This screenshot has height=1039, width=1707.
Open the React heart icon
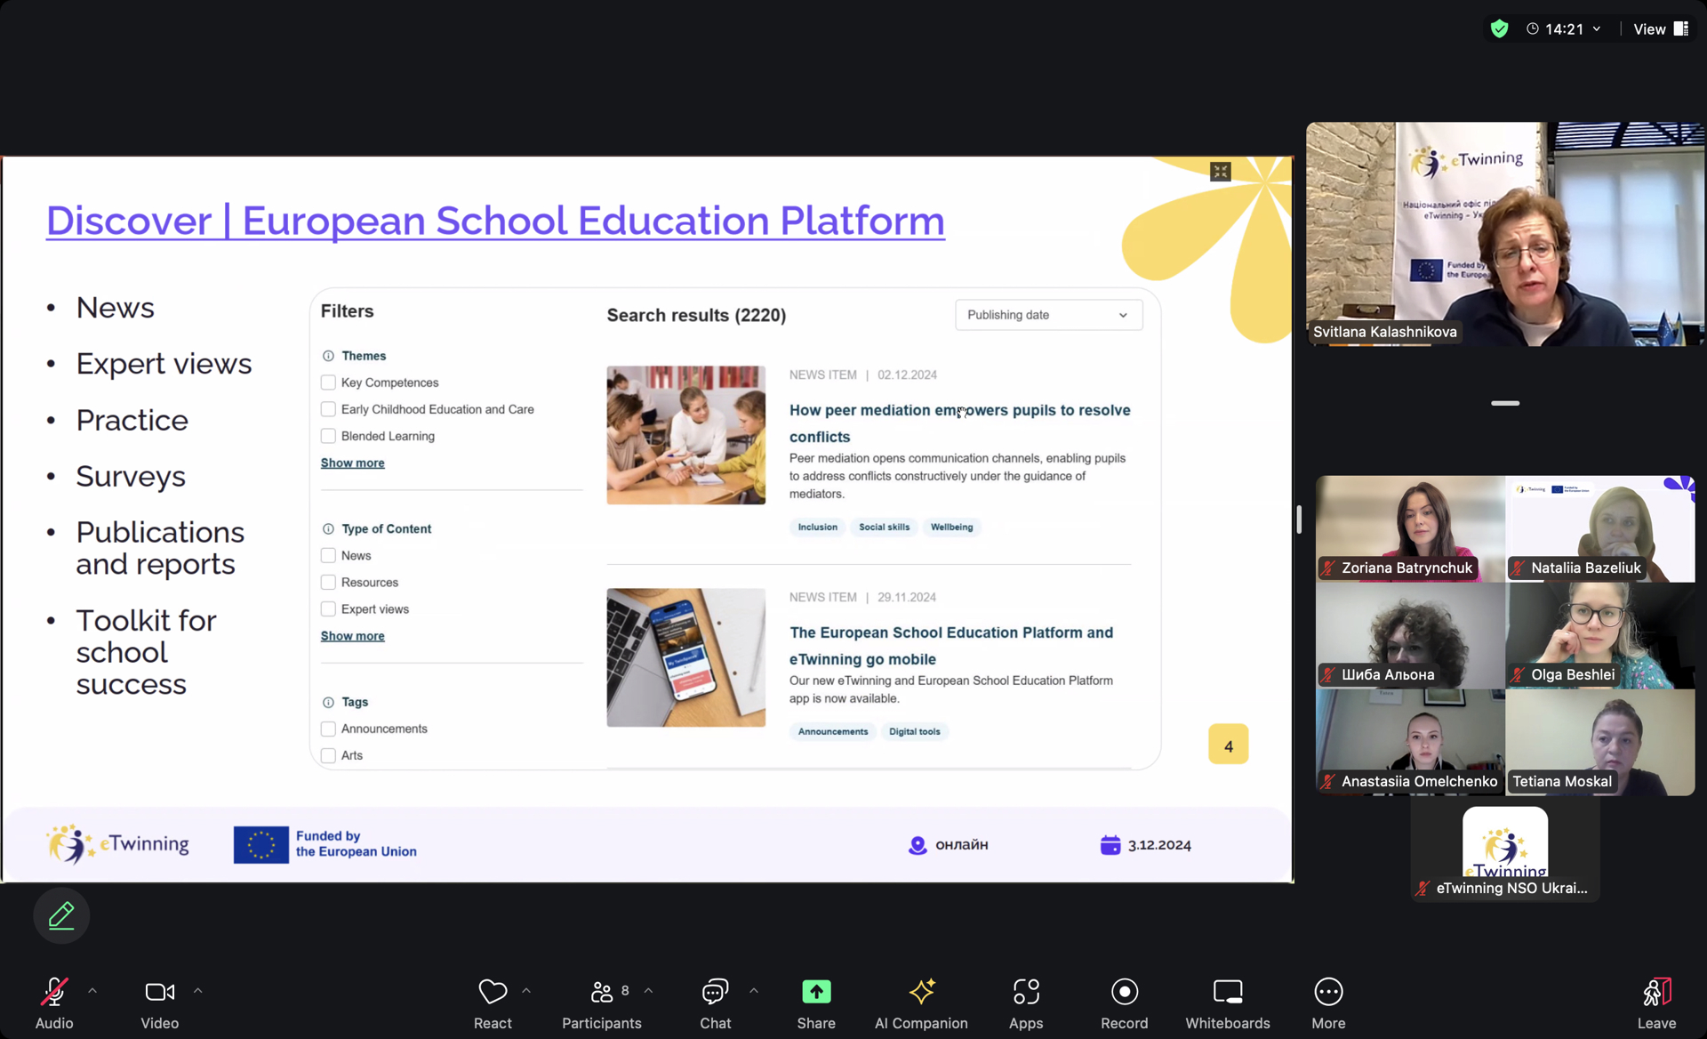coord(493,1002)
